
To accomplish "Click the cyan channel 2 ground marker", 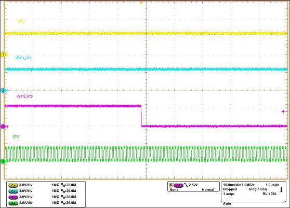I will 3,90.
